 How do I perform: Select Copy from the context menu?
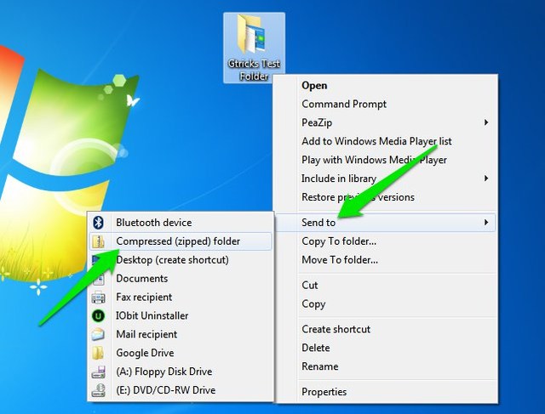[x=387, y=304]
